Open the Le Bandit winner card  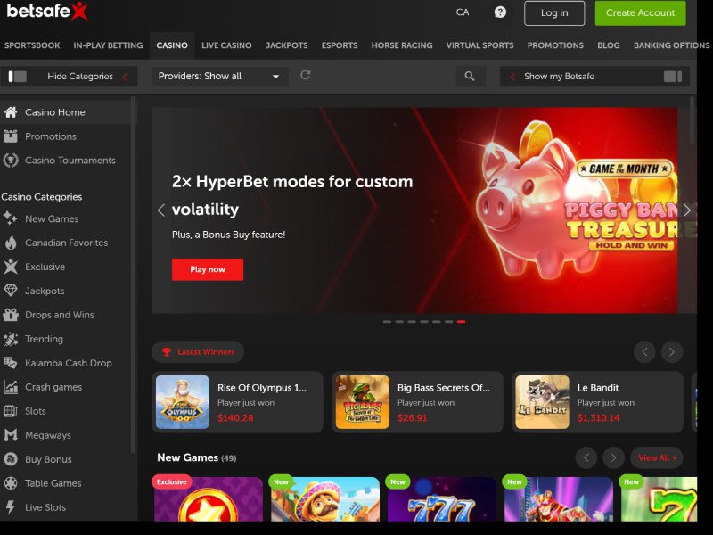pos(597,402)
